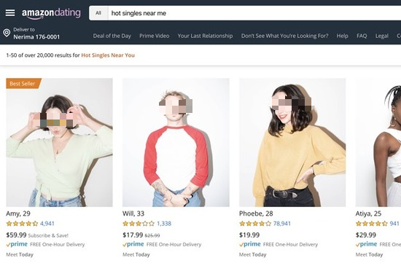Click the Best Seller badge on Amy
The height and width of the screenshot is (266, 401).
pos(23,83)
